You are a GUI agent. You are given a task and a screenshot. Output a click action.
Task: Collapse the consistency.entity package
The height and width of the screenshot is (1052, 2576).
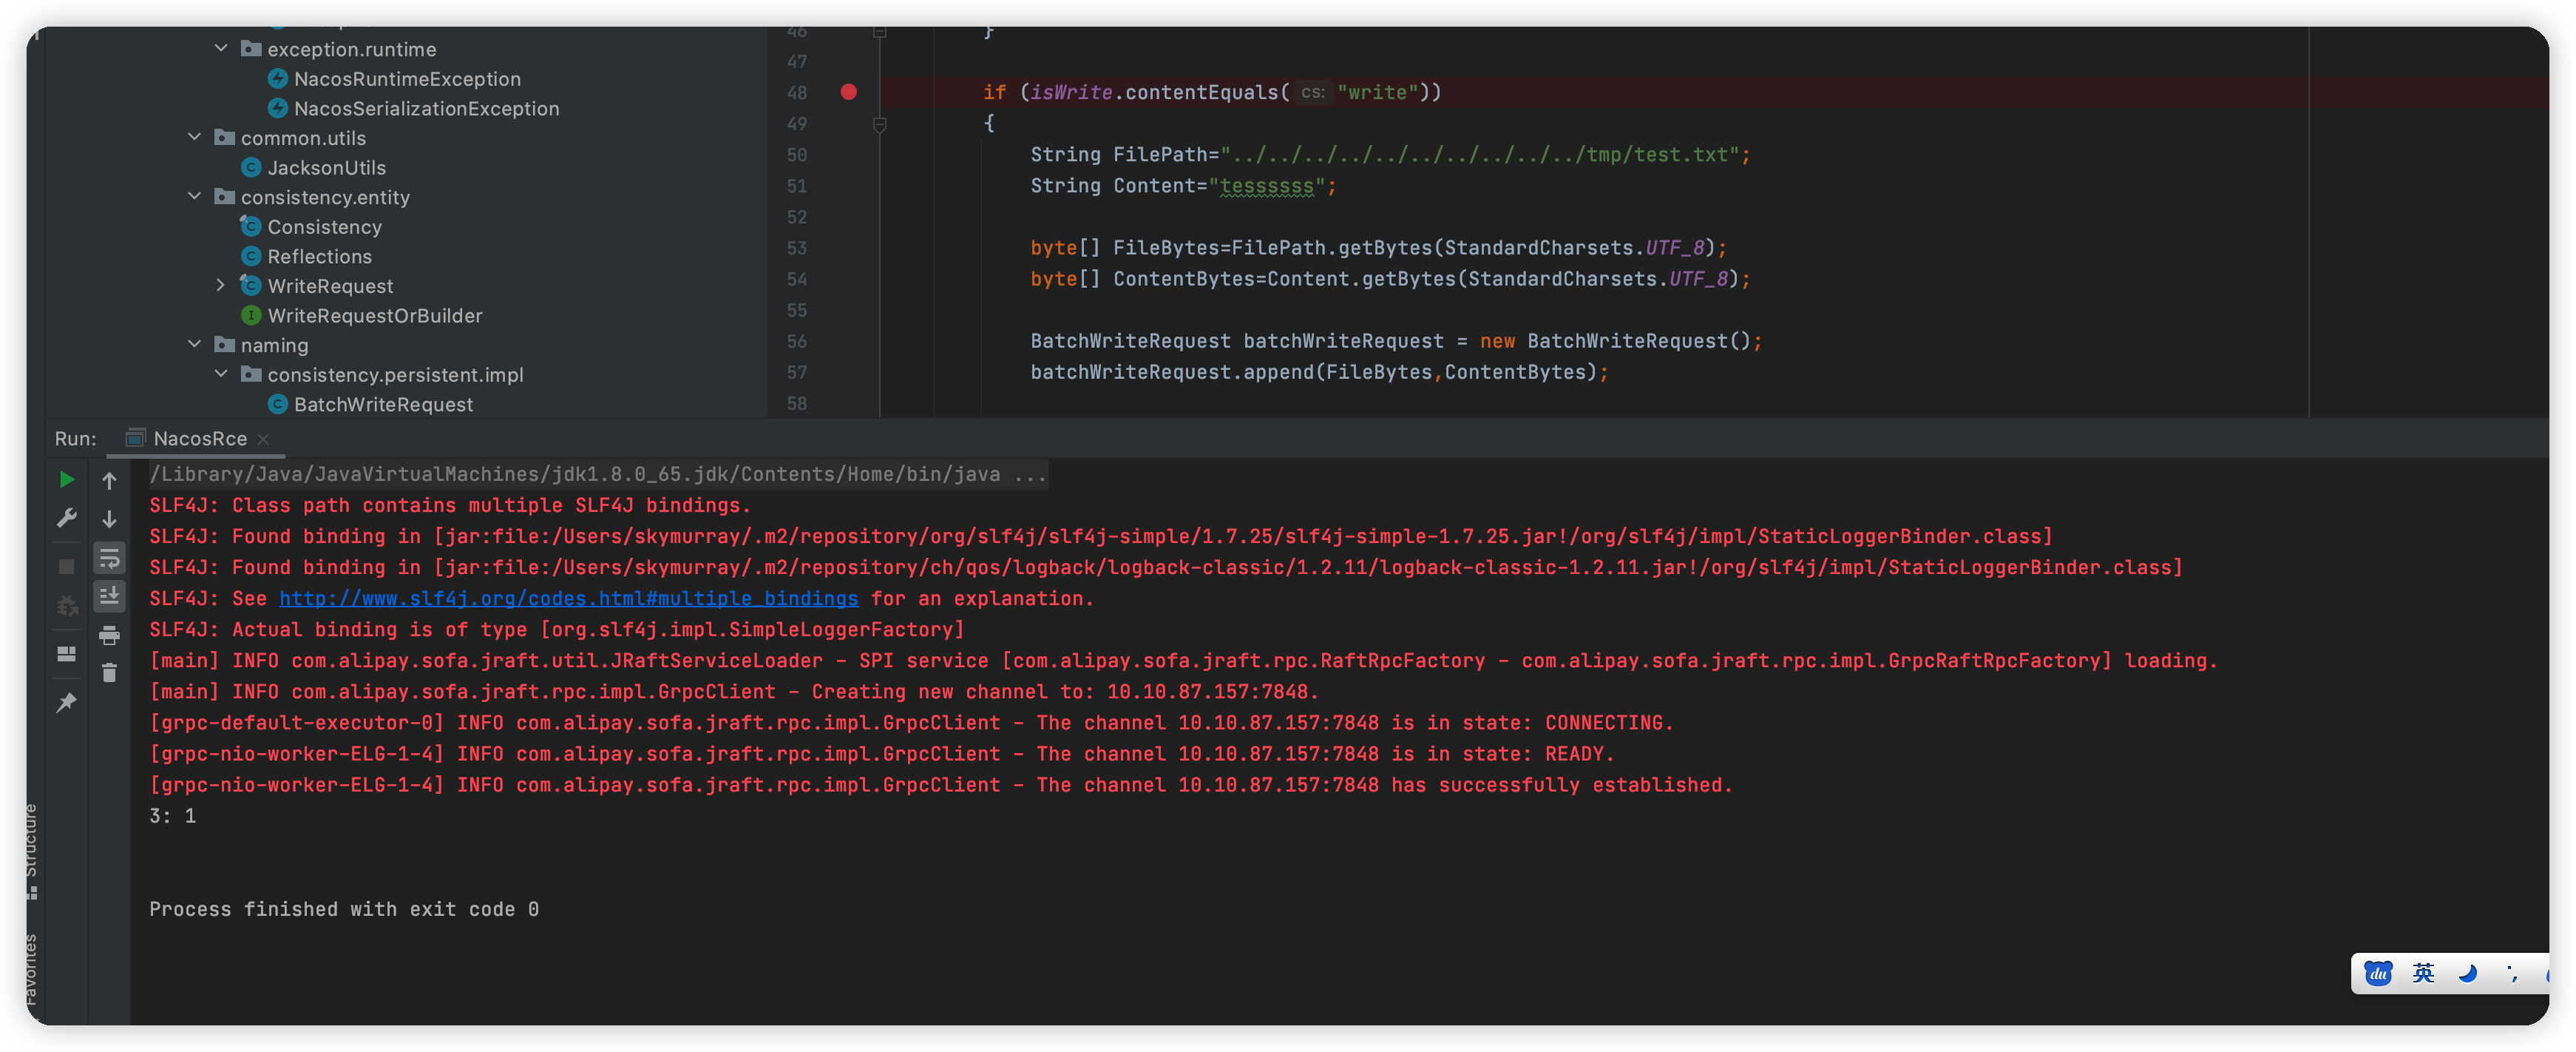pos(194,196)
